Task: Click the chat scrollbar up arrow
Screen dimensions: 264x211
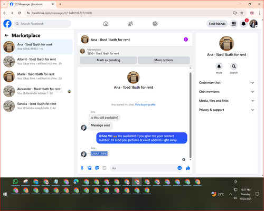Action: [190, 68]
